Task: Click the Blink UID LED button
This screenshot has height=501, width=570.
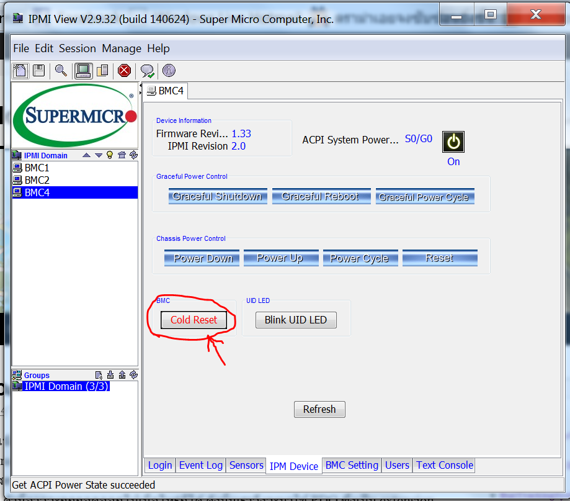Action: click(x=296, y=320)
